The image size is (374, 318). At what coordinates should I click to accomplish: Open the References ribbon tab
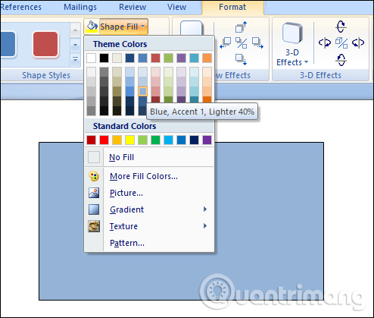point(20,7)
